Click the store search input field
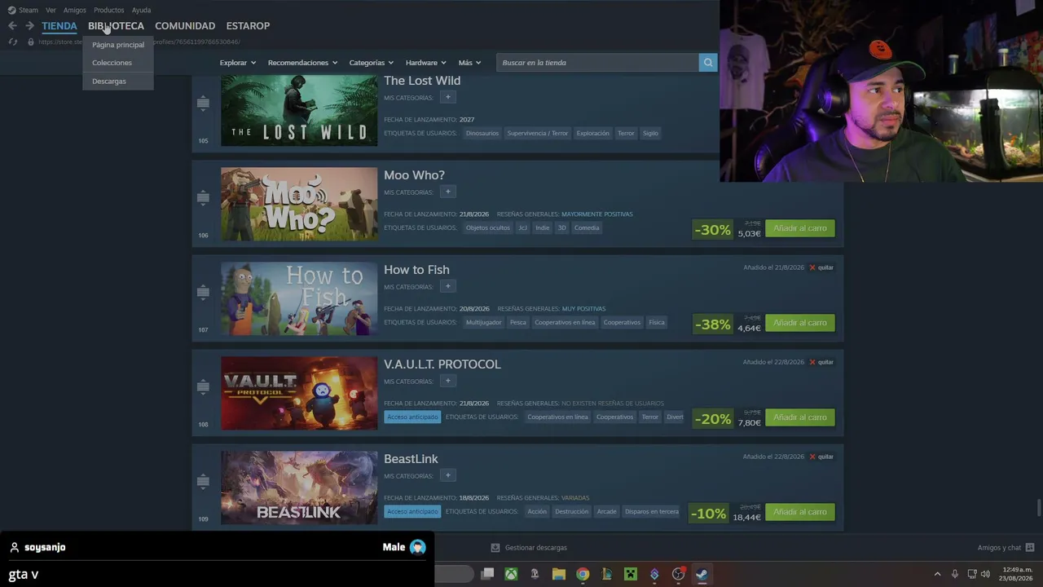The width and height of the screenshot is (1043, 587). [x=597, y=63]
